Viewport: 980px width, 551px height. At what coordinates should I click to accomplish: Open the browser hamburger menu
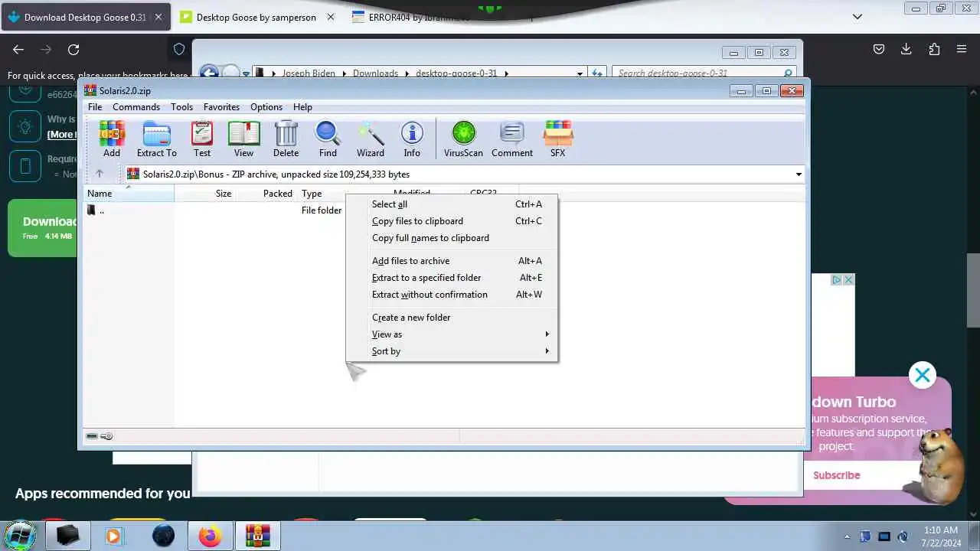coord(962,49)
